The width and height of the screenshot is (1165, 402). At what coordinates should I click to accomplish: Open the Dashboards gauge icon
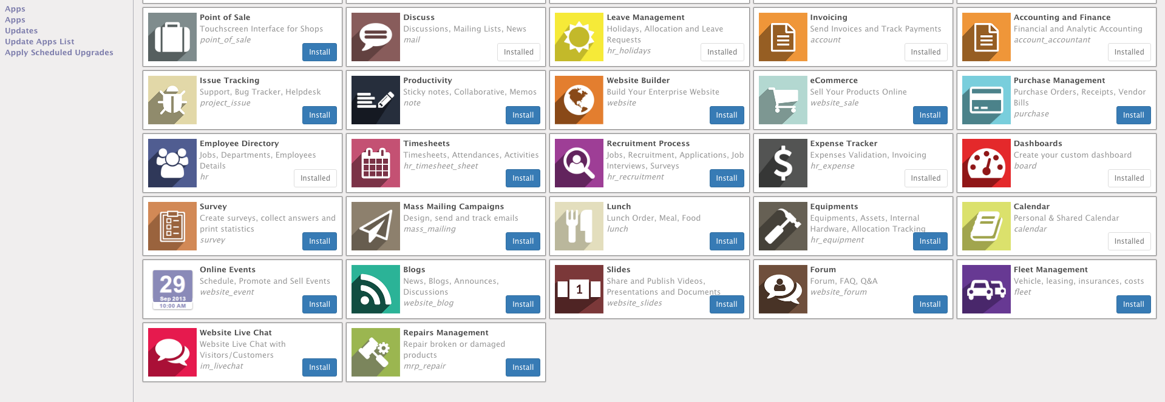tap(986, 163)
